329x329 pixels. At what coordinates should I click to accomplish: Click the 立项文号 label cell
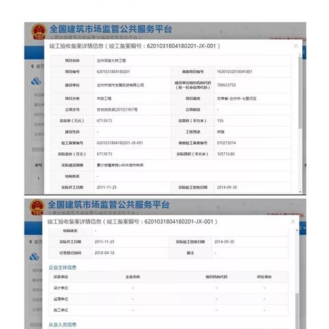[73, 110]
